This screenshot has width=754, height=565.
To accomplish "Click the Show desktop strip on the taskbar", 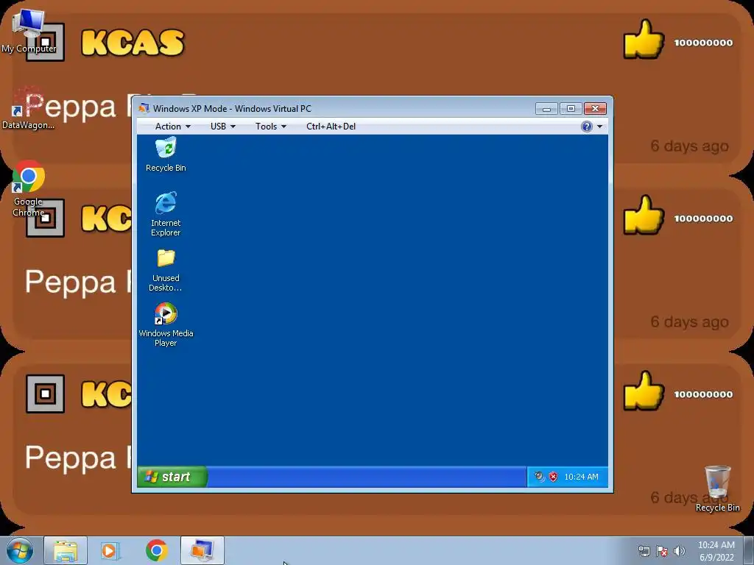I will coord(749,550).
